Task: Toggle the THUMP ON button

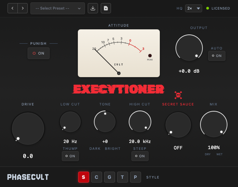Action: pos(70,156)
